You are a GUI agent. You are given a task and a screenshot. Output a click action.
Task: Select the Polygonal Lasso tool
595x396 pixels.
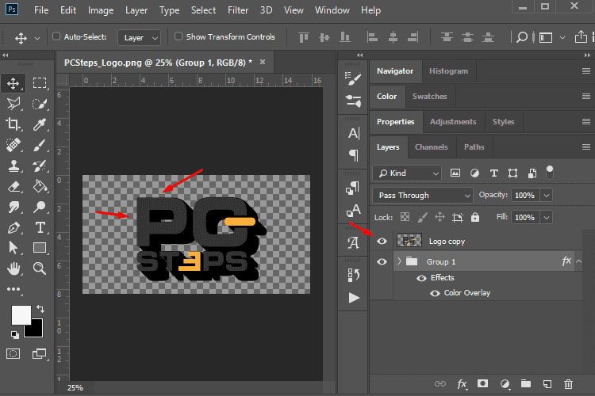coord(13,104)
